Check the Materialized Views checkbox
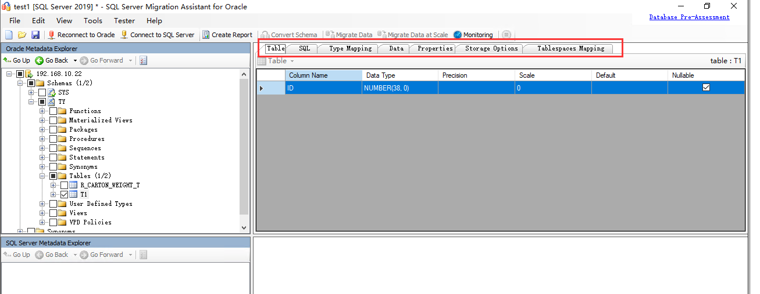 53,120
